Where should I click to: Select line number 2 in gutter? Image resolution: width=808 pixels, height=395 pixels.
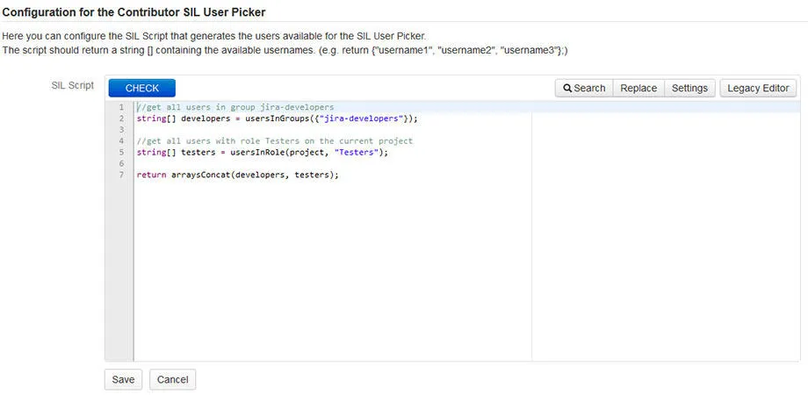coord(121,118)
